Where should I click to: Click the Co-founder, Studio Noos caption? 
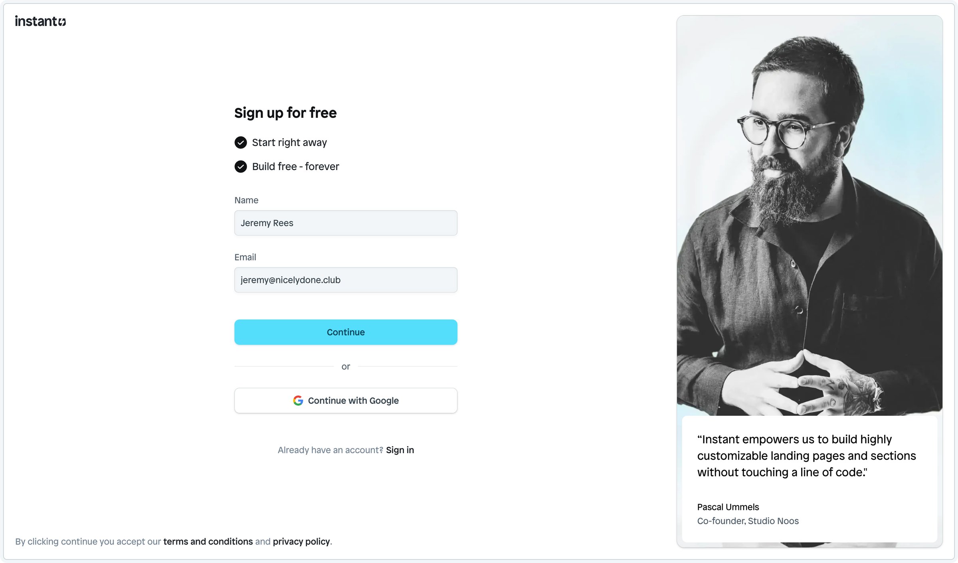point(748,521)
